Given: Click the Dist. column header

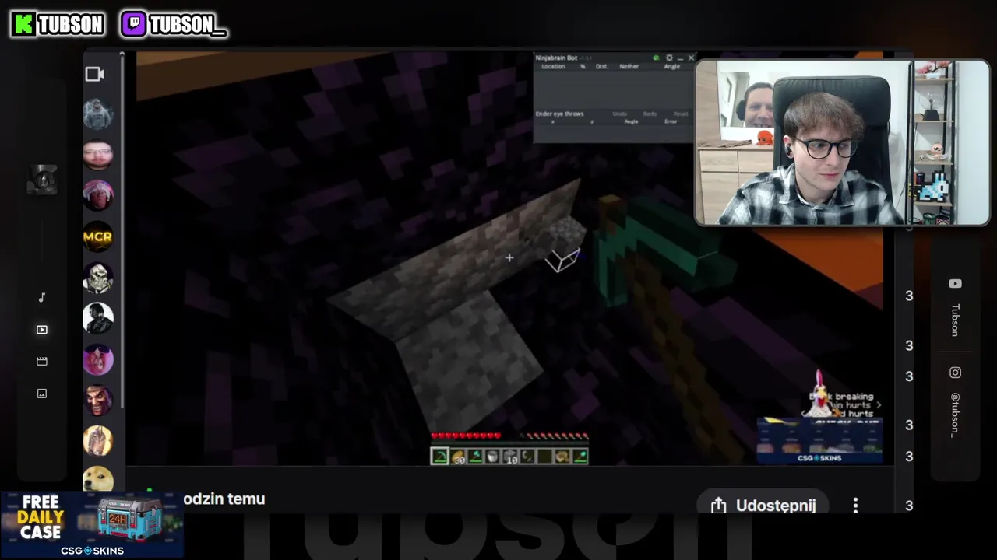Looking at the screenshot, I should click(x=601, y=67).
